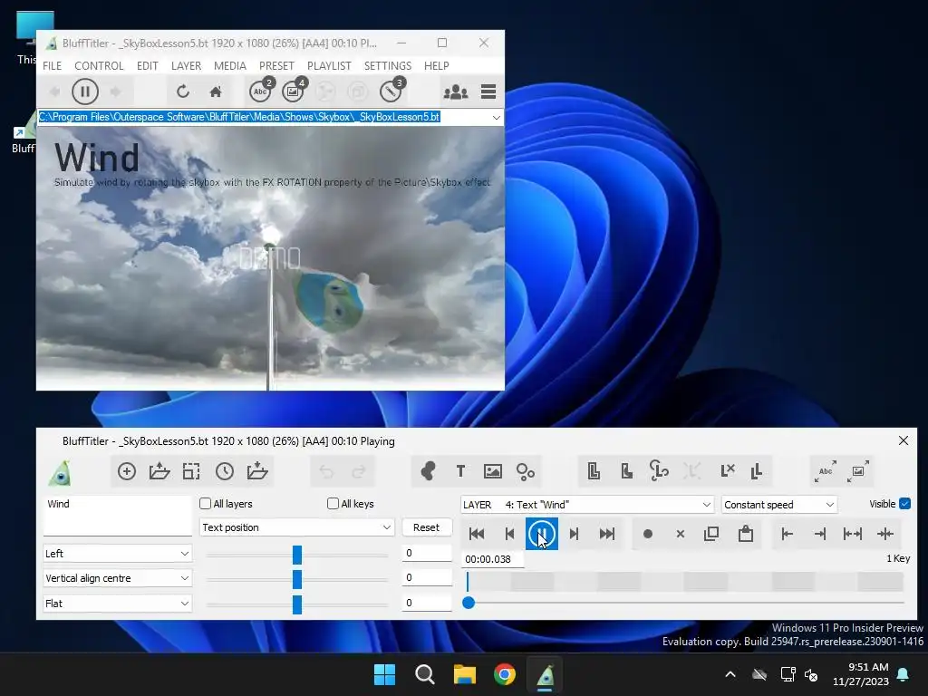
Task: Open the MEDIA menu
Action: (230, 65)
